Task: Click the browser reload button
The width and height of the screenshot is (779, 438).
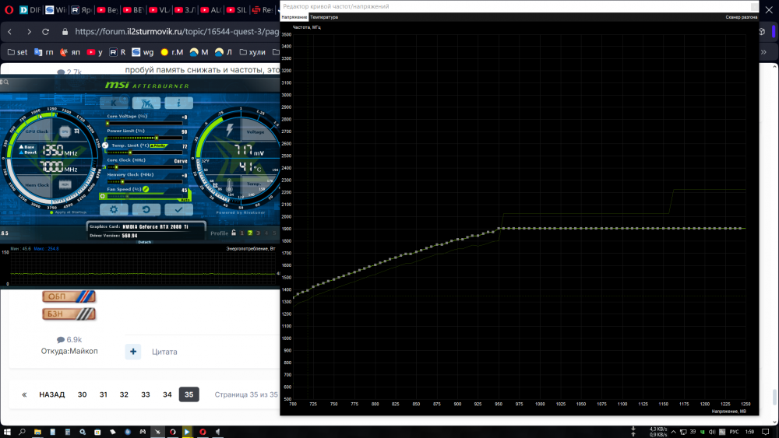Action: 46,32
